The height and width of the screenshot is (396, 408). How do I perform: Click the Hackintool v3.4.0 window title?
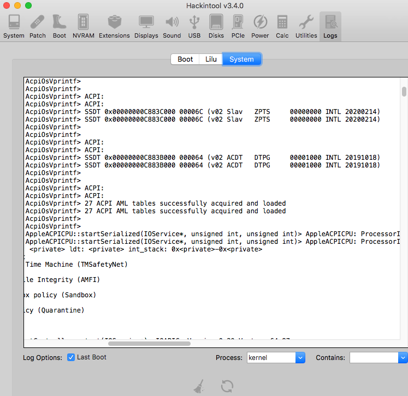[x=215, y=5]
